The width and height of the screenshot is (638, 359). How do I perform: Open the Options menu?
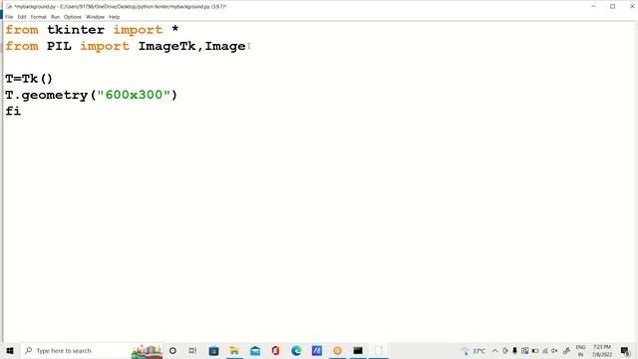coord(73,17)
